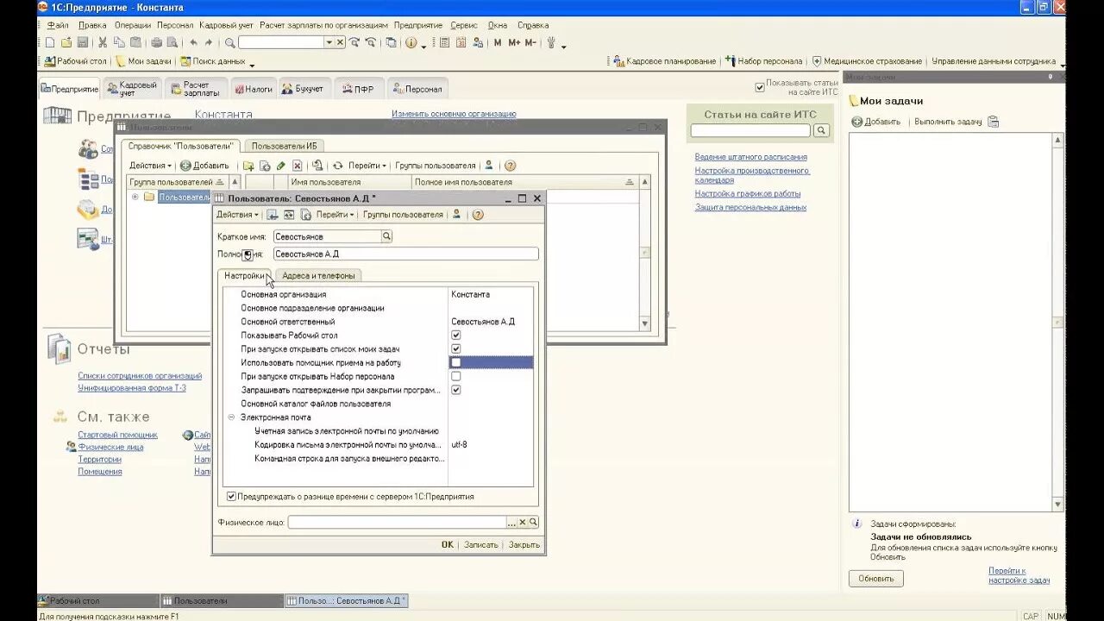Toggle Показывать Рабочий стол checkbox
Image resolution: width=1104 pixels, height=621 pixels.
click(x=455, y=336)
